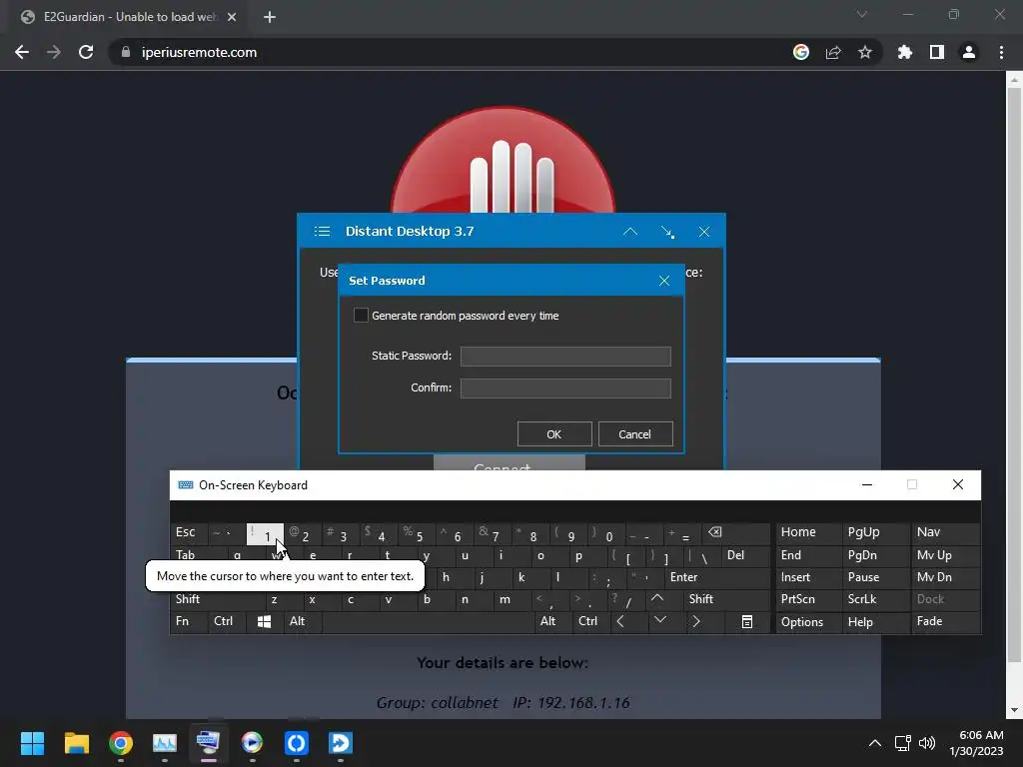Image resolution: width=1023 pixels, height=767 pixels.
Task: Open Google icon in address bar
Action: point(801,52)
